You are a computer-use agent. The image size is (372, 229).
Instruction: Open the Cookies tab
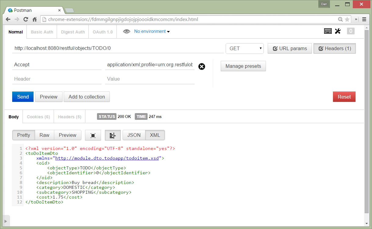coord(38,116)
